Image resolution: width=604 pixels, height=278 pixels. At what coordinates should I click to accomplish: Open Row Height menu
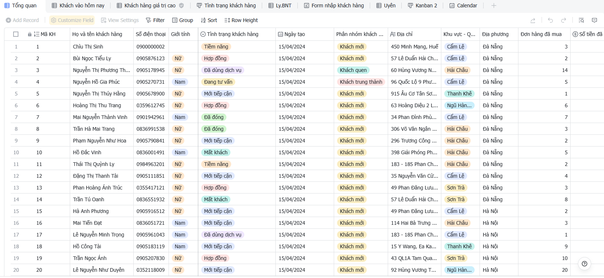click(x=241, y=20)
